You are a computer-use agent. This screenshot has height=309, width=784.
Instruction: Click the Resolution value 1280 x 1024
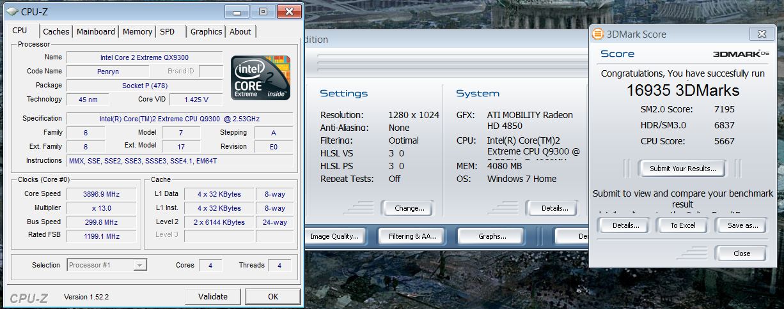tap(414, 115)
